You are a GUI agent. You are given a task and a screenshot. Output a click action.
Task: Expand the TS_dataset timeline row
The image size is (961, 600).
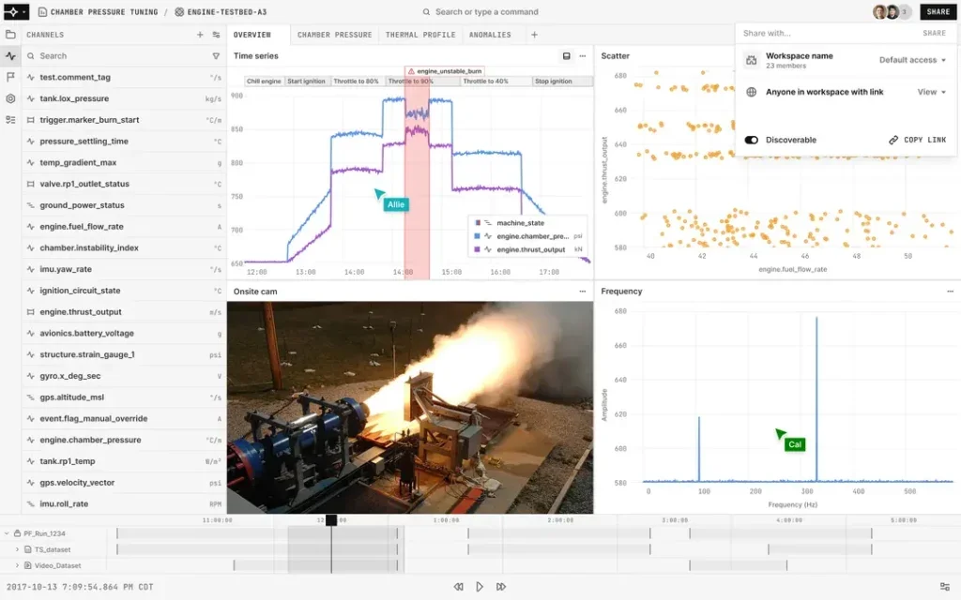pyautogui.click(x=17, y=549)
